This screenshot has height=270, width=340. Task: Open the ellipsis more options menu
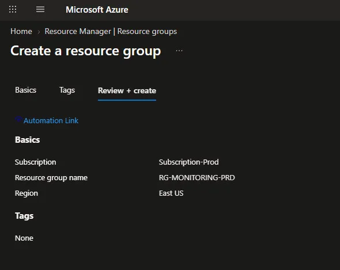pos(179,51)
